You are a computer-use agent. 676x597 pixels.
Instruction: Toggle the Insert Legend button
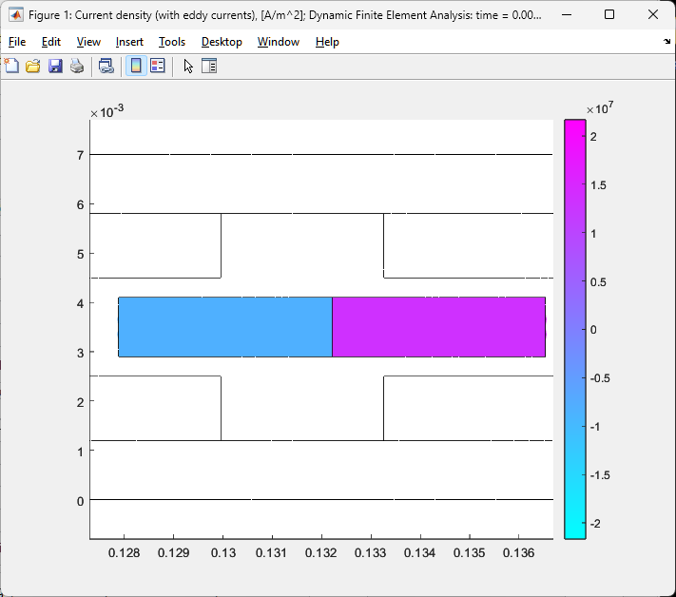(158, 66)
